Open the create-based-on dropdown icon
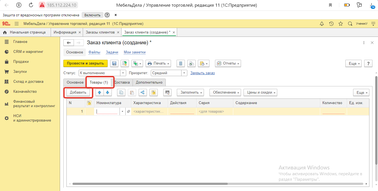The height and width of the screenshot is (191, 378). click(x=137, y=63)
